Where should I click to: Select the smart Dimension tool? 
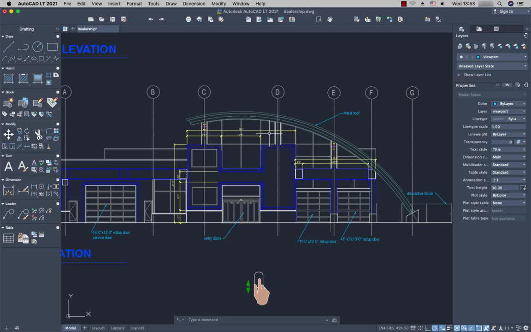pyautogui.click(x=8, y=190)
